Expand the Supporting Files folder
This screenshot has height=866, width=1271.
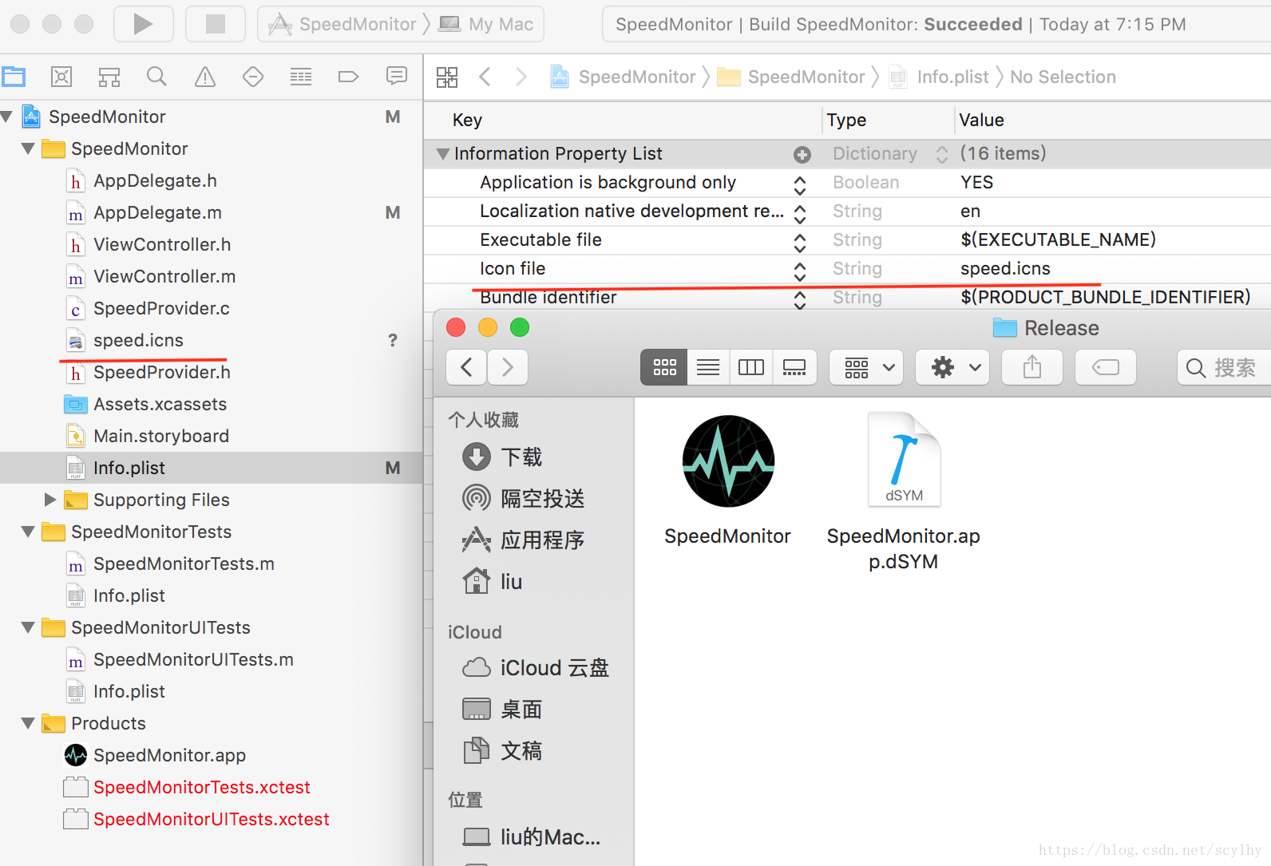tap(50, 500)
